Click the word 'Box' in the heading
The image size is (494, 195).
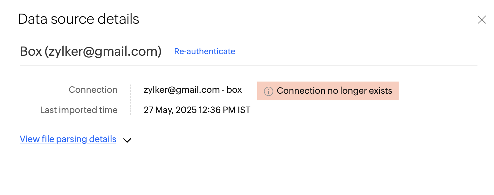[x=31, y=51]
